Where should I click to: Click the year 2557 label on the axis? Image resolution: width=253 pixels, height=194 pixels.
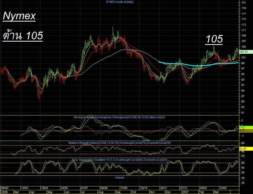click(185, 192)
